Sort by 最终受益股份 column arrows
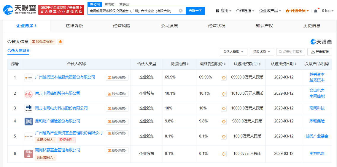This screenshot has width=337, height=167. [x=225, y=64]
